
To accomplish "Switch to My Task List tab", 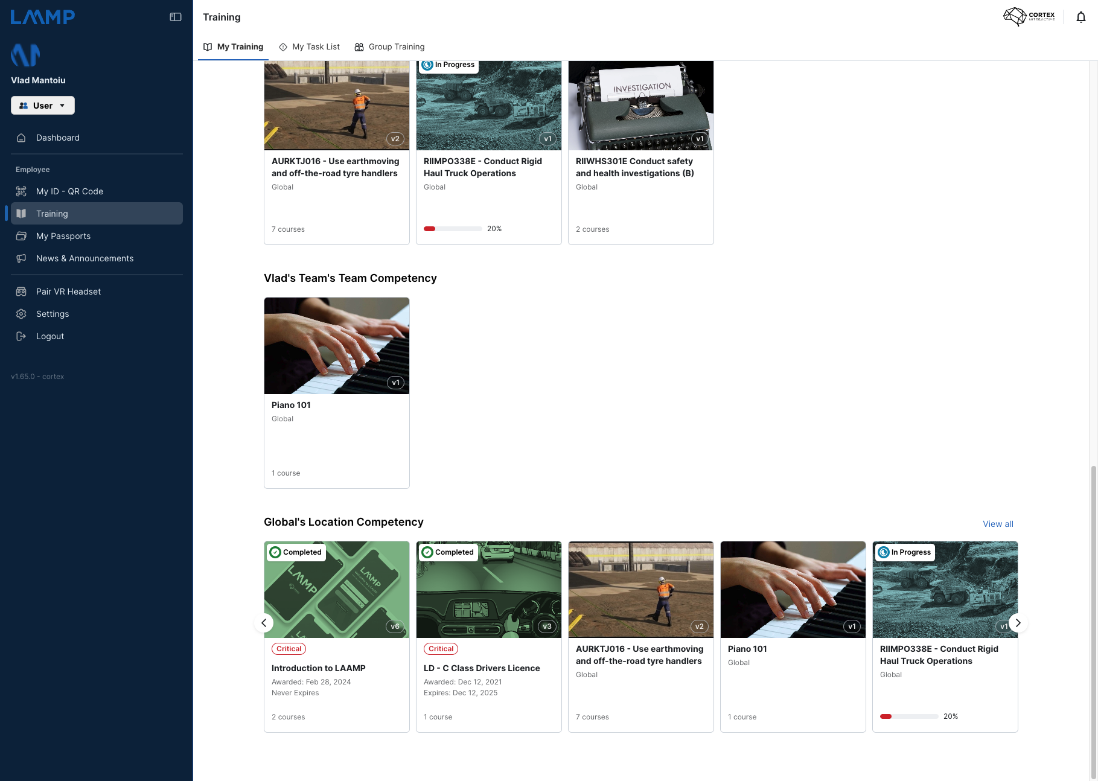I will coord(310,47).
